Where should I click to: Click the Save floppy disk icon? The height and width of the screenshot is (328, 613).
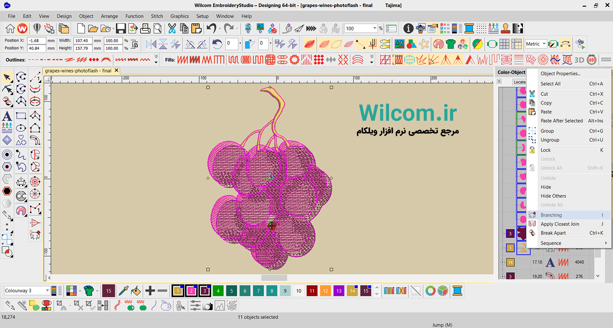pos(120,28)
